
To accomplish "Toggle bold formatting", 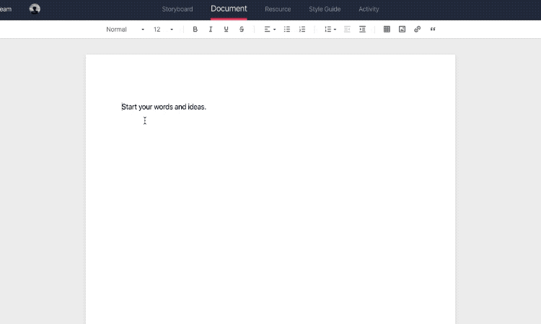I will 195,30.
